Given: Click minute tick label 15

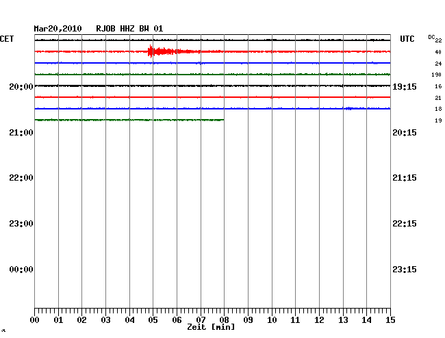Looking at the screenshot, I should (390, 320).
